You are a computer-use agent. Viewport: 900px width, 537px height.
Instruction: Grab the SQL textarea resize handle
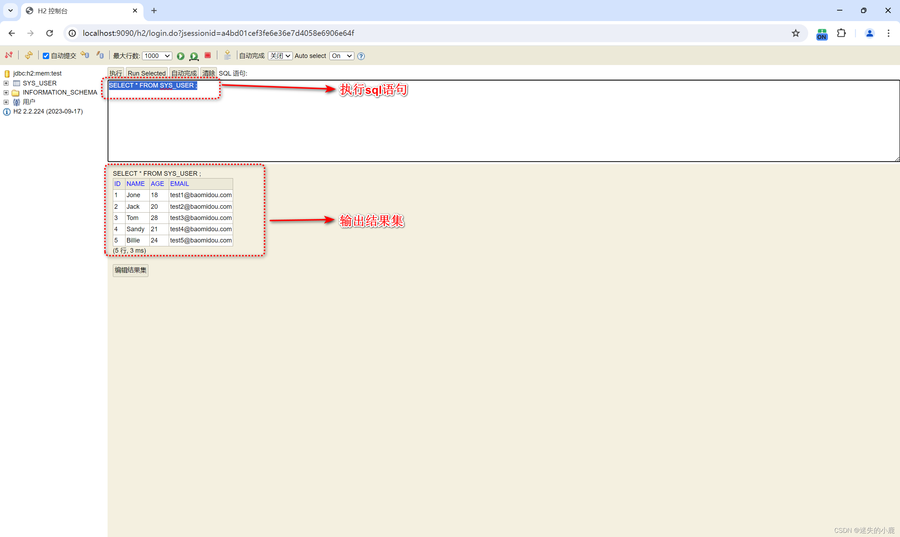tap(896, 159)
